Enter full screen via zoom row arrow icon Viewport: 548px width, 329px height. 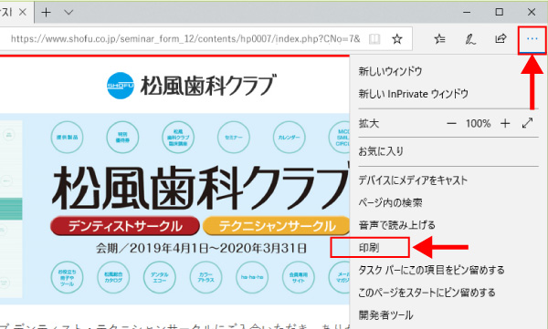point(527,123)
